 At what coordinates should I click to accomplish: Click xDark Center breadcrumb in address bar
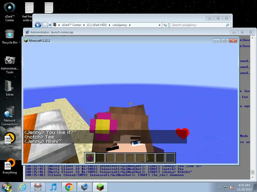(72, 25)
